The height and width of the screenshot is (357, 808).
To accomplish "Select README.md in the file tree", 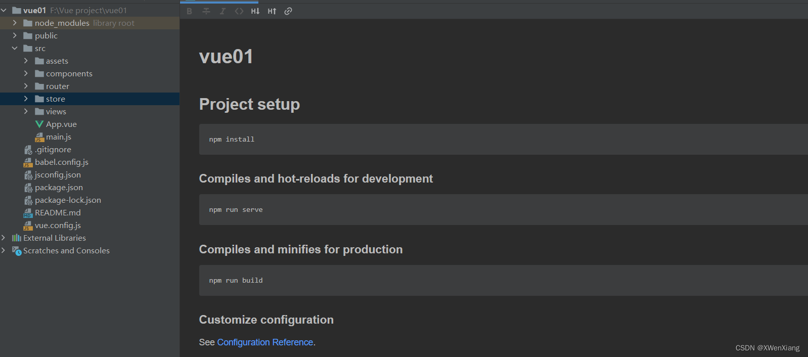I will point(58,213).
